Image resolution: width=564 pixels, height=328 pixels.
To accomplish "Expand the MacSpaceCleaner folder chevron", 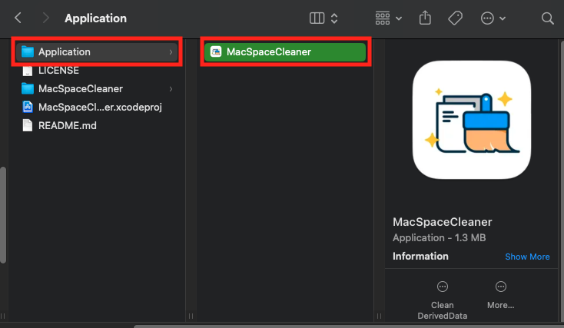I will coord(171,89).
